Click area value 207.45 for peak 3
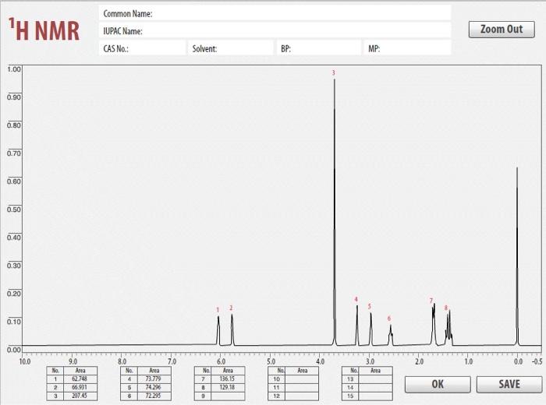This screenshot has height=405, width=546. 80,396
